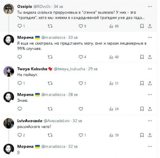This screenshot has width=160, height=158.
Task: Retweet LvivAvocado's 'российского чего?' post
Action: coord(50,135)
